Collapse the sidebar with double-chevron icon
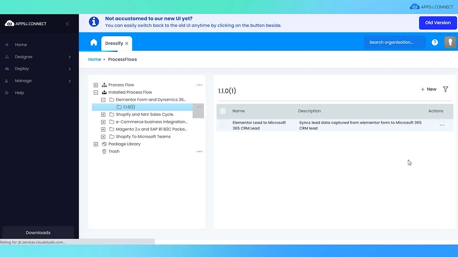This screenshot has height=257, width=458. click(x=68, y=24)
